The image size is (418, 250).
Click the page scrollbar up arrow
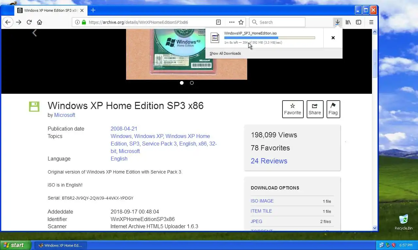coord(375,32)
